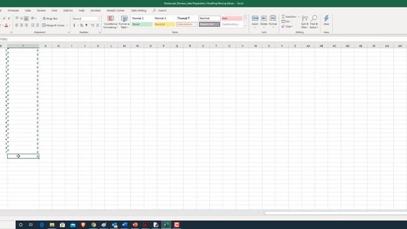407x229 pixels.
Task: Toggle center alignment
Action: [x=22, y=25]
